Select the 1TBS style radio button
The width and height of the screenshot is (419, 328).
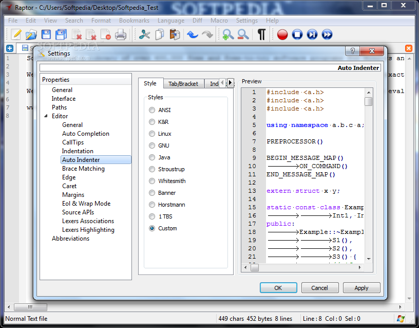click(152, 216)
